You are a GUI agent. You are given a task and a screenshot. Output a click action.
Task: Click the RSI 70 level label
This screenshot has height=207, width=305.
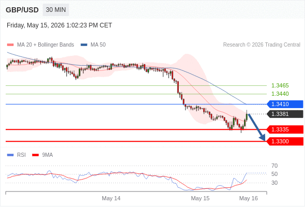coord(274,166)
